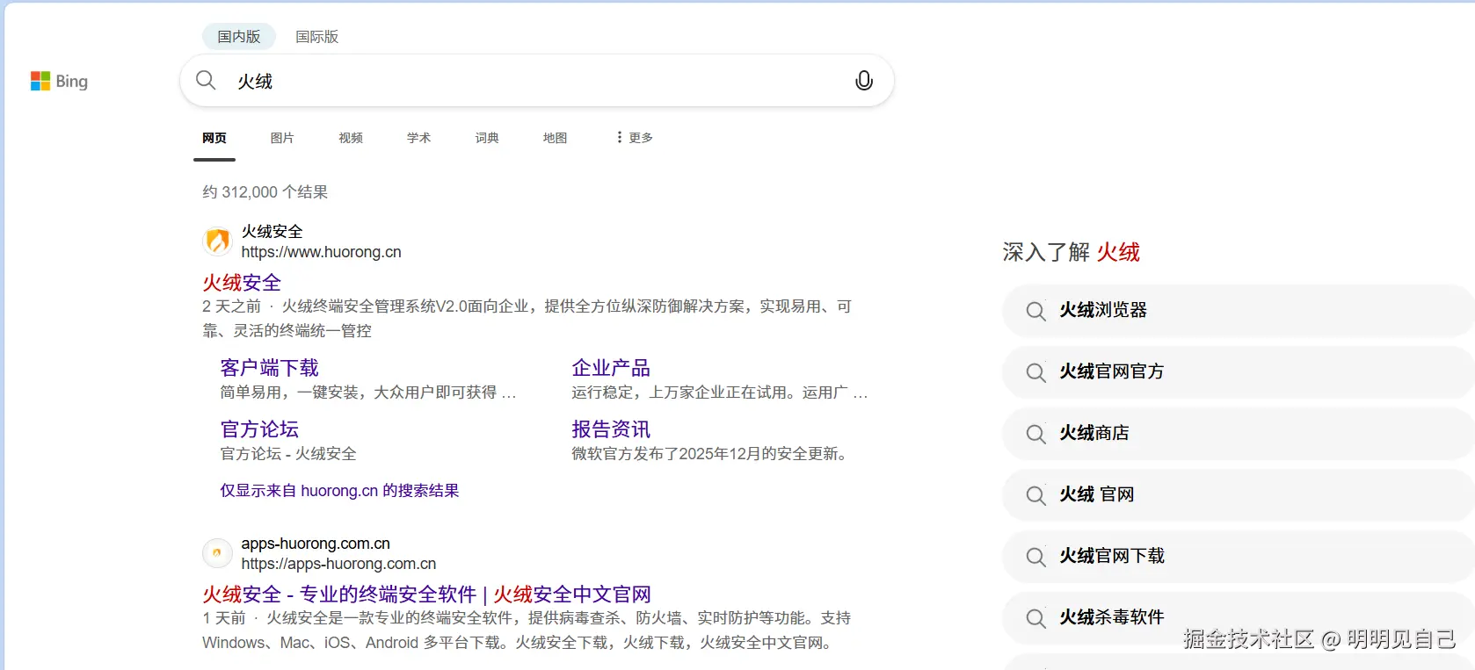
Task: Click the 火绒安全 orange shield favicon
Action: [217, 241]
